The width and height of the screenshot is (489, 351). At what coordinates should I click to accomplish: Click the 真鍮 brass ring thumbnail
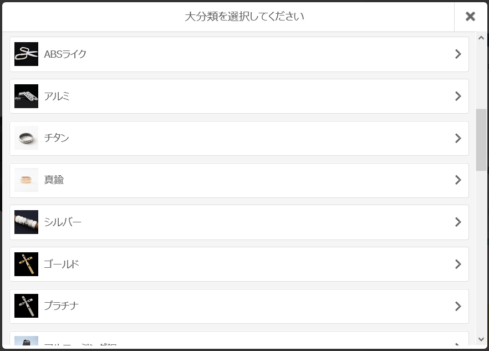pos(26,180)
